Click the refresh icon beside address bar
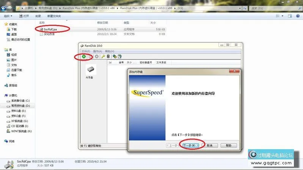303x170 pixels. [x=245, y=8]
